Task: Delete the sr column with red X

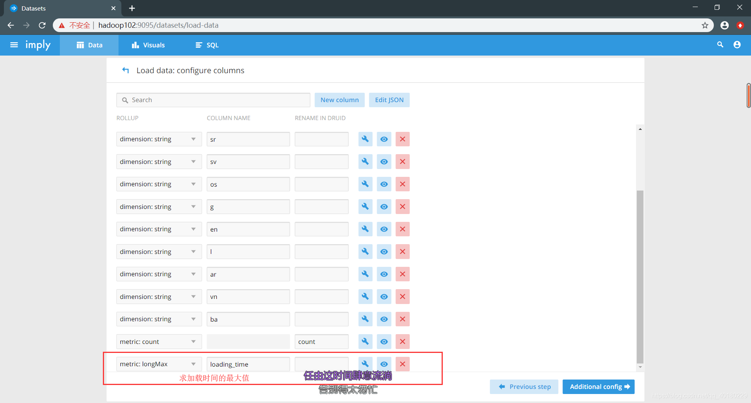Action: pos(402,139)
